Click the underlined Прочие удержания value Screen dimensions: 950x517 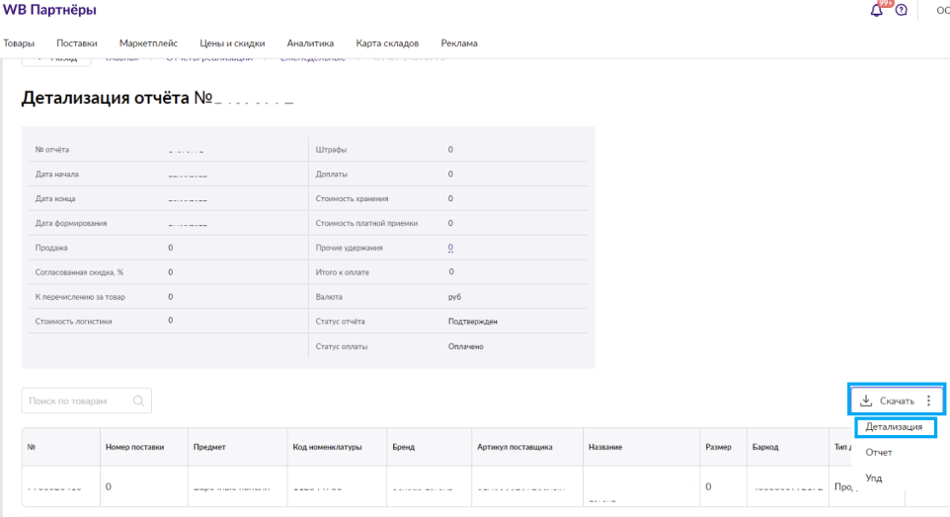450,248
